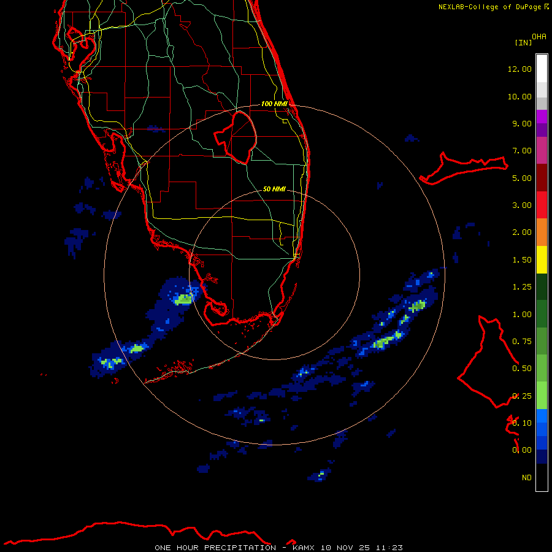Select the darkest green 1.25 swatch
This screenshot has width=552, height=552.
[x=542, y=286]
